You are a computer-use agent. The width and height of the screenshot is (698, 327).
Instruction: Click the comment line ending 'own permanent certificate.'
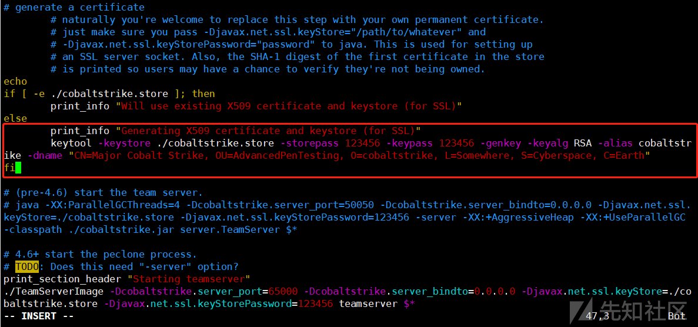297,19
